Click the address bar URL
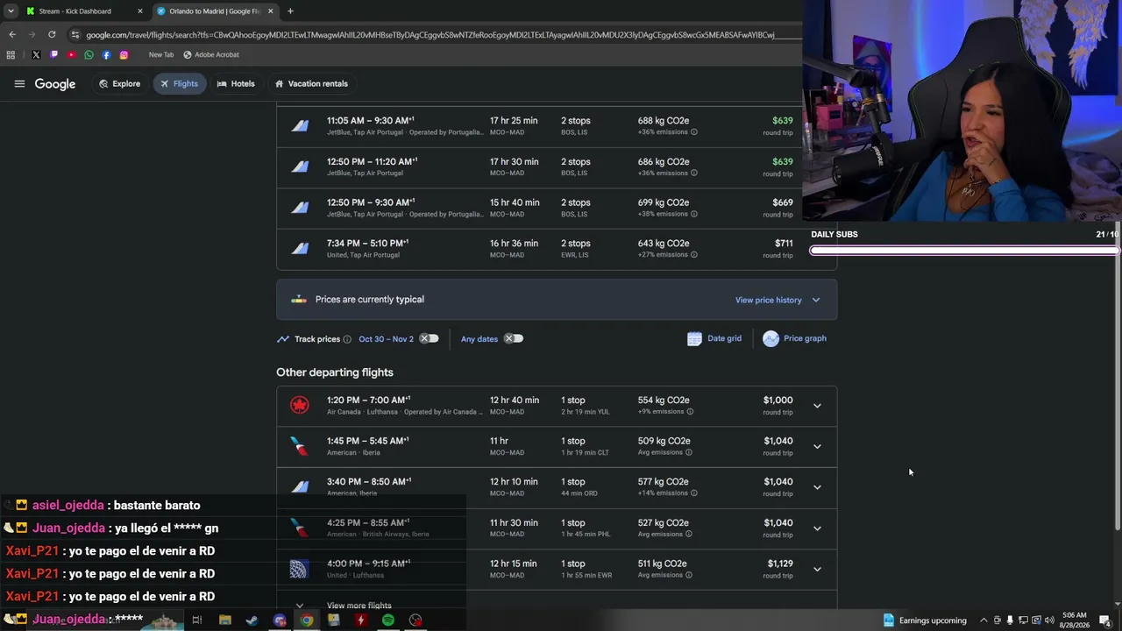The image size is (1122, 631). tap(430, 34)
